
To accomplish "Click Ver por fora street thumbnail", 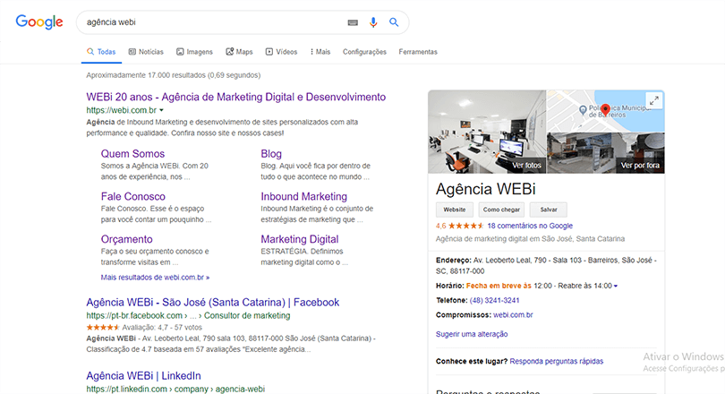I will tap(606, 153).
